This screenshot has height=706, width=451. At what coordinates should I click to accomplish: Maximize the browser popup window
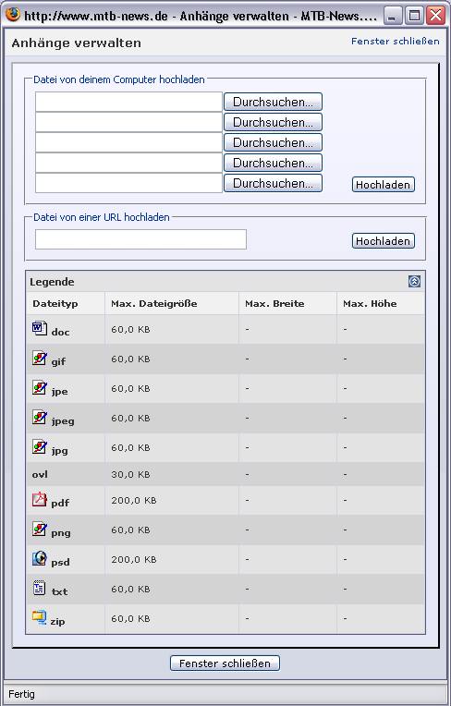tap(414, 16)
